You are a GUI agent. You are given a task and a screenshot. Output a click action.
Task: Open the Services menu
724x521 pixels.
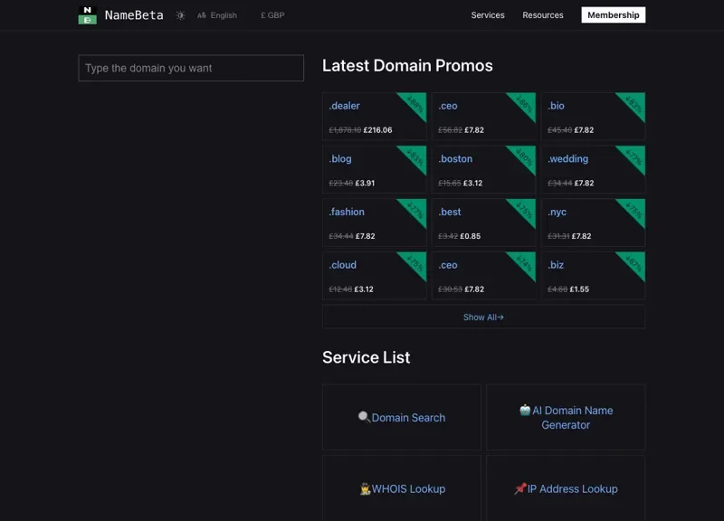pyautogui.click(x=488, y=14)
